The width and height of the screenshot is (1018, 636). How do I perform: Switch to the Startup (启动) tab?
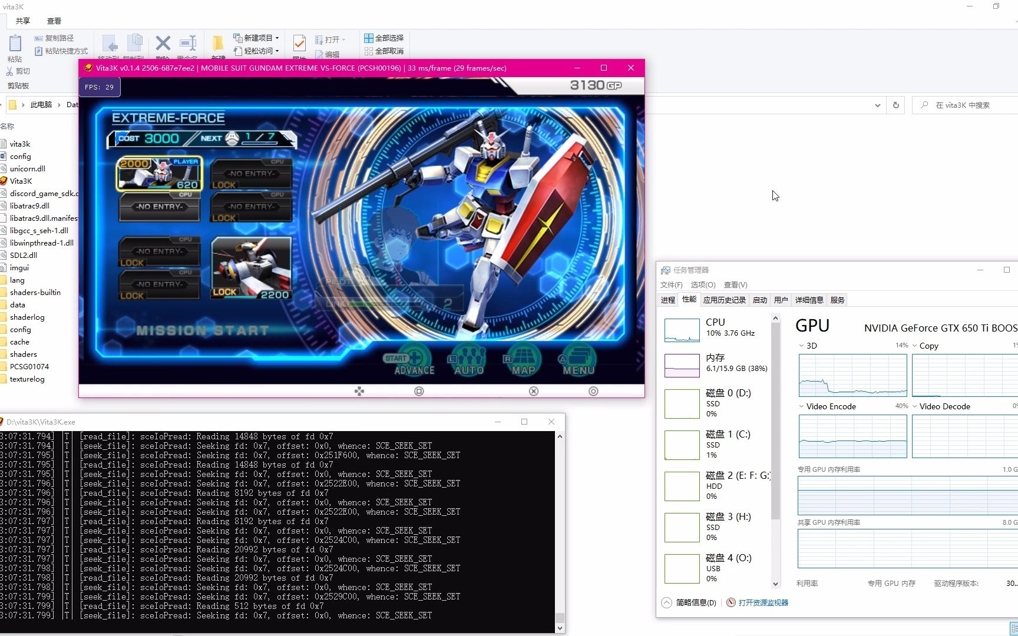pos(760,300)
